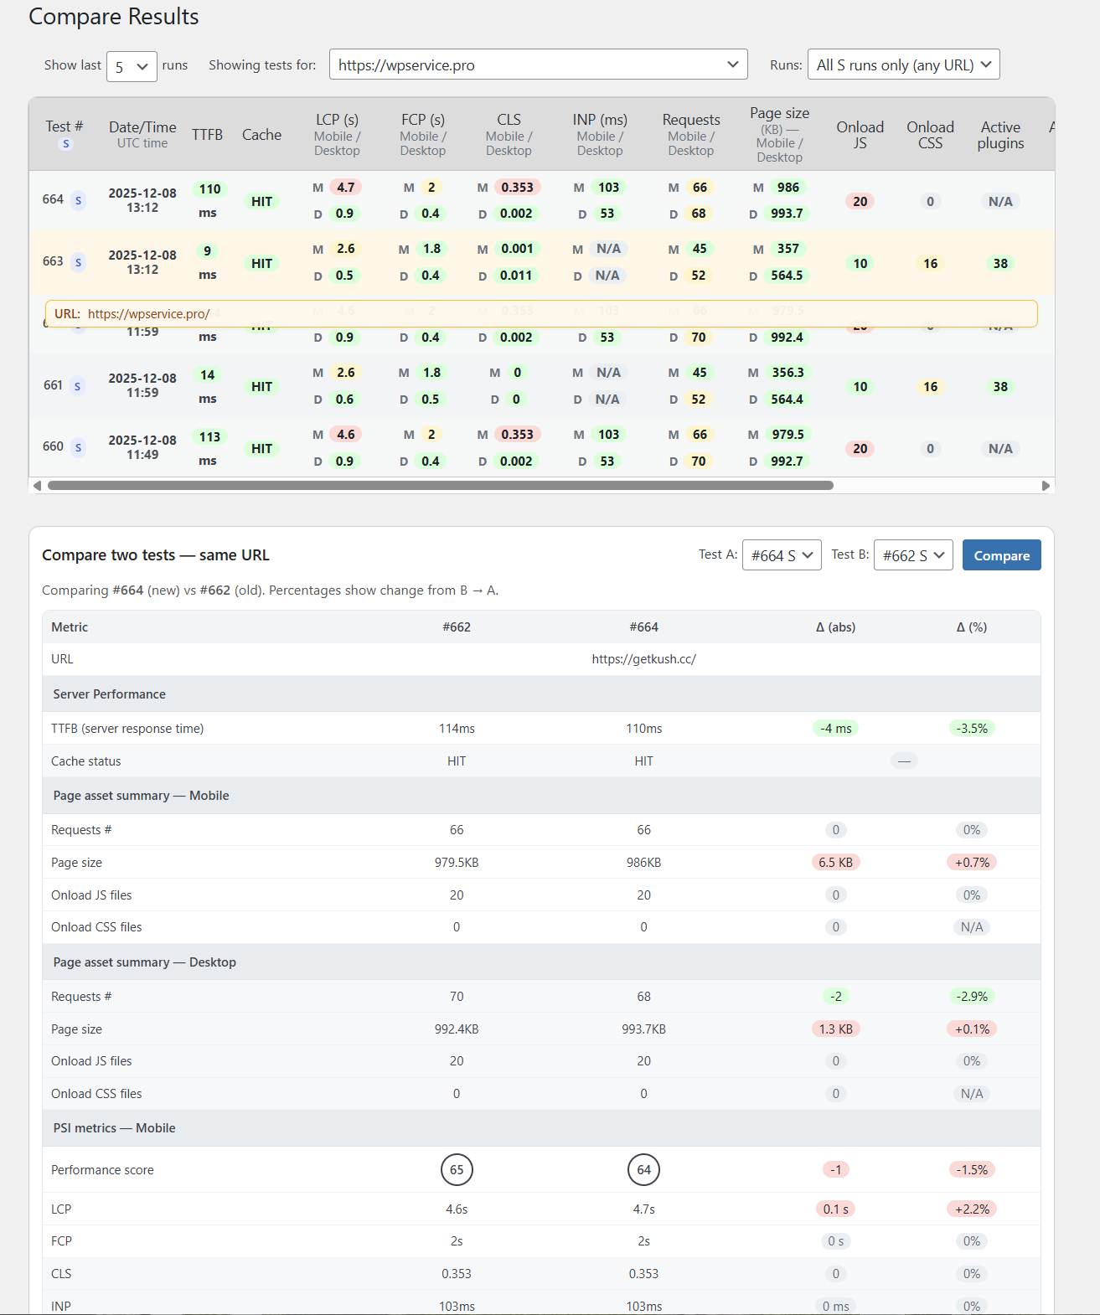The height and width of the screenshot is (1315, 1100).
Task: Click the Active plugins column header
Action: (1000, 135)
